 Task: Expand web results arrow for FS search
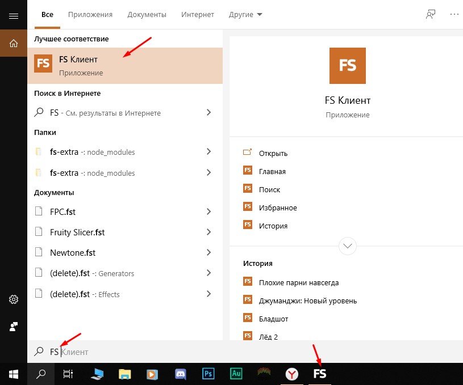(208, 112)
